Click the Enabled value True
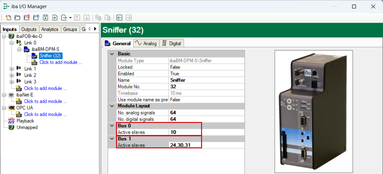383x174 pixels. (206, 74)
